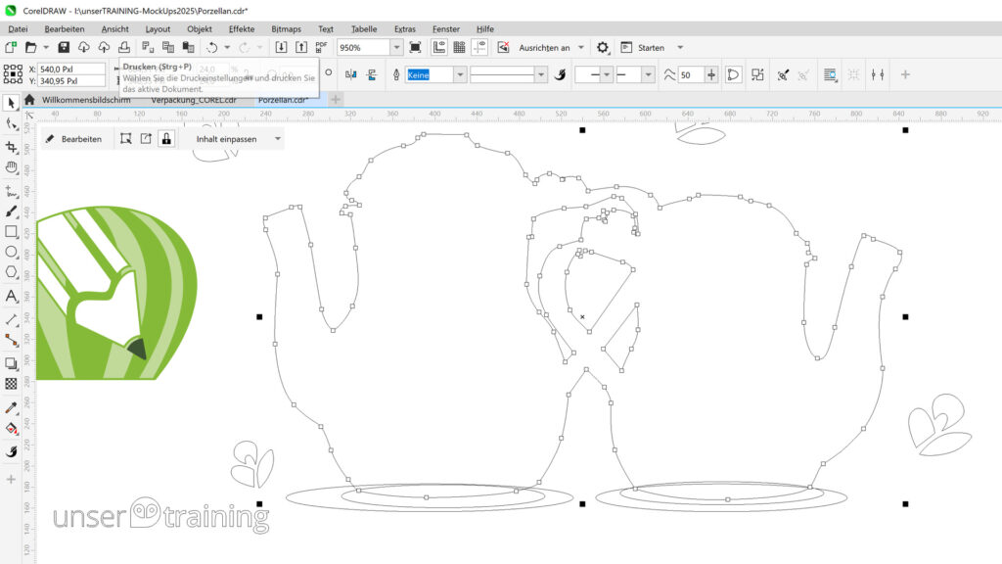Click the Open folder icon
This screenshot has width=1002, height=564.
pos(30,47)
